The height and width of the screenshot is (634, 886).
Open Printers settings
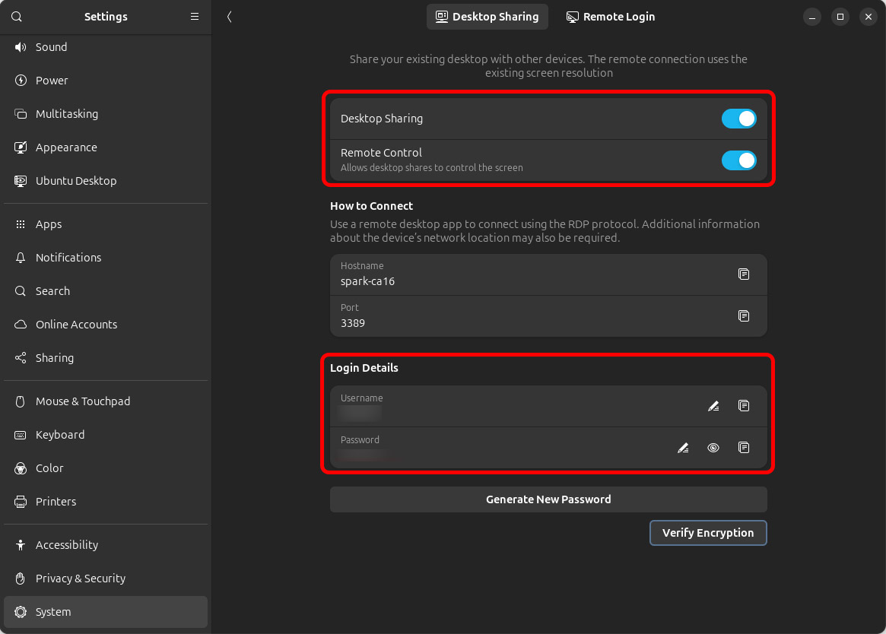pyautogui.click(x=106, y=501)
